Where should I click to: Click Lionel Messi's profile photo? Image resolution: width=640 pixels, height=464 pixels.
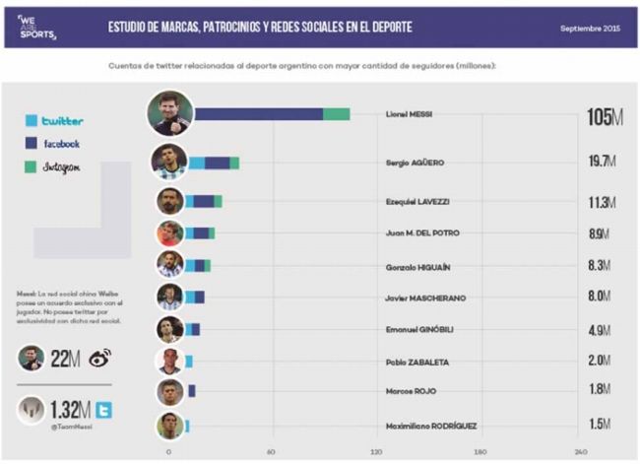(169, 114)
